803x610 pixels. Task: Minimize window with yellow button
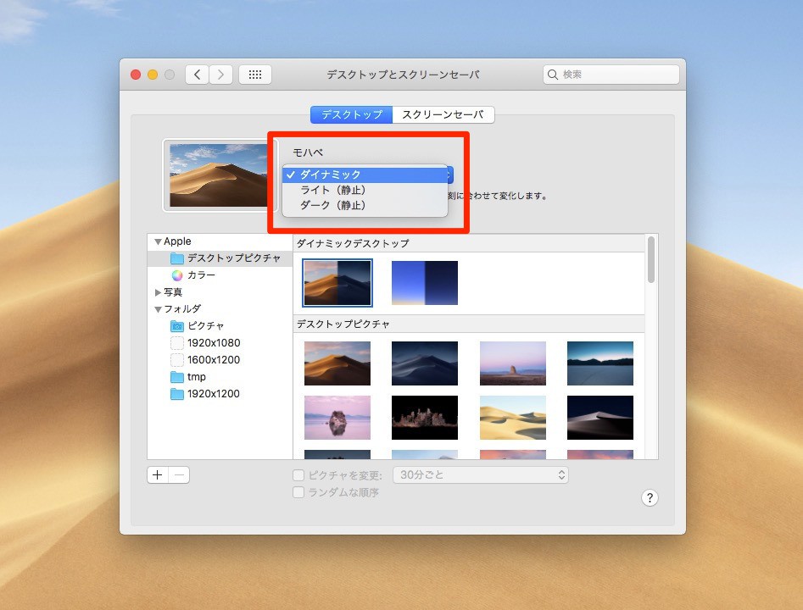(153, 75)
